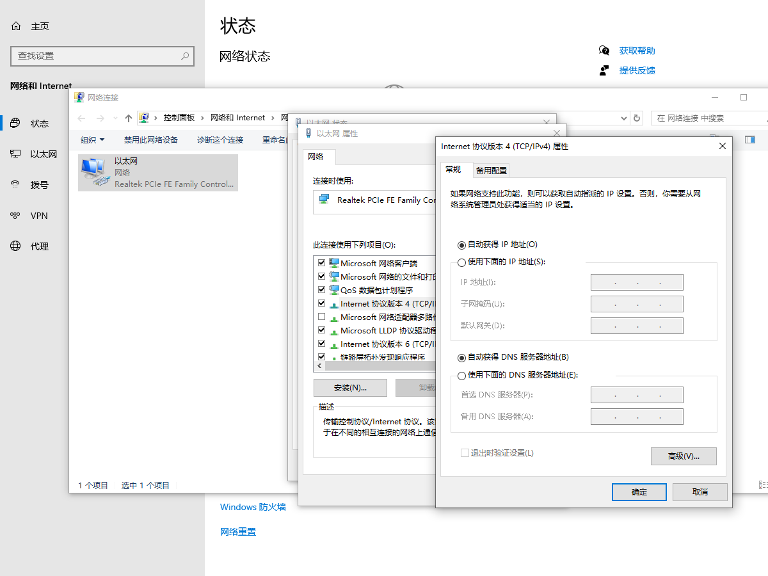The image size is (768, 576).
Task: Click 首选 DNS 服务器 address field
Action: tap(637, 395)
